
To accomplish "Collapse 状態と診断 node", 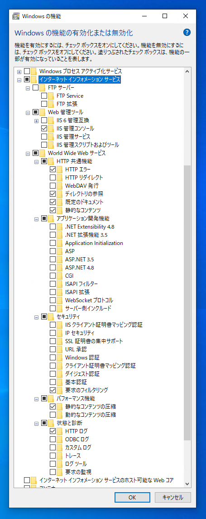I will [36, 424].
